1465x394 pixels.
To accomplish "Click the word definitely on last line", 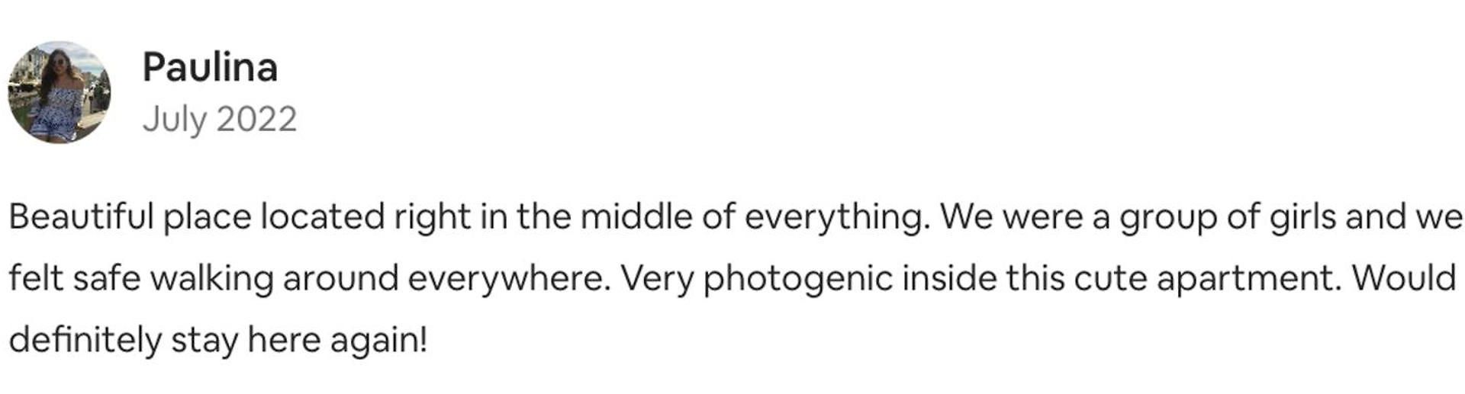I will tap(85, 340).
